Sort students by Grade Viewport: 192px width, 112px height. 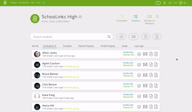[125, 46]
